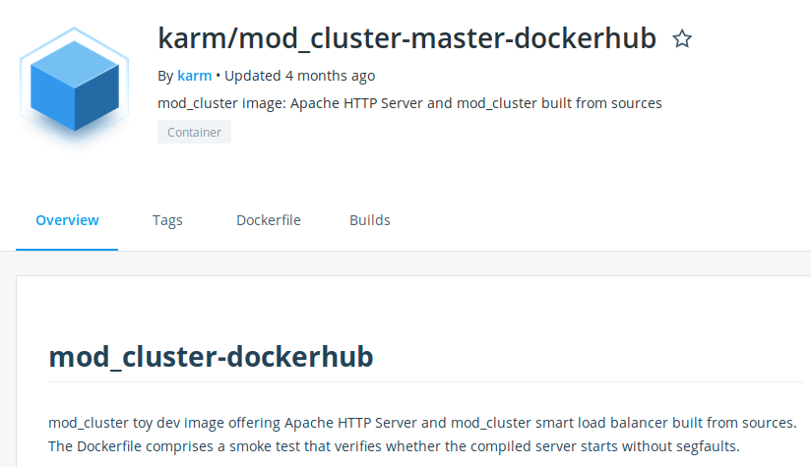The height and width of the screenshot is (467, 811).
Task: Star the karm/mod_cluster-master-dockerhub repository
Action: pyautogui.click(x=682, y=38)
